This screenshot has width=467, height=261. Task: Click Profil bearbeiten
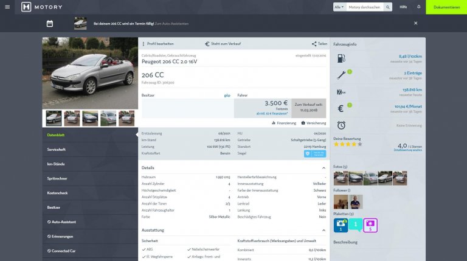click(161, 44)
